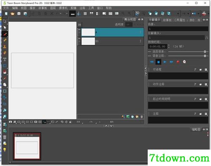This screenshot has height=166, width=211.
Task: Enable the 3D scene toolbar icon
Action: coord(137,14)
